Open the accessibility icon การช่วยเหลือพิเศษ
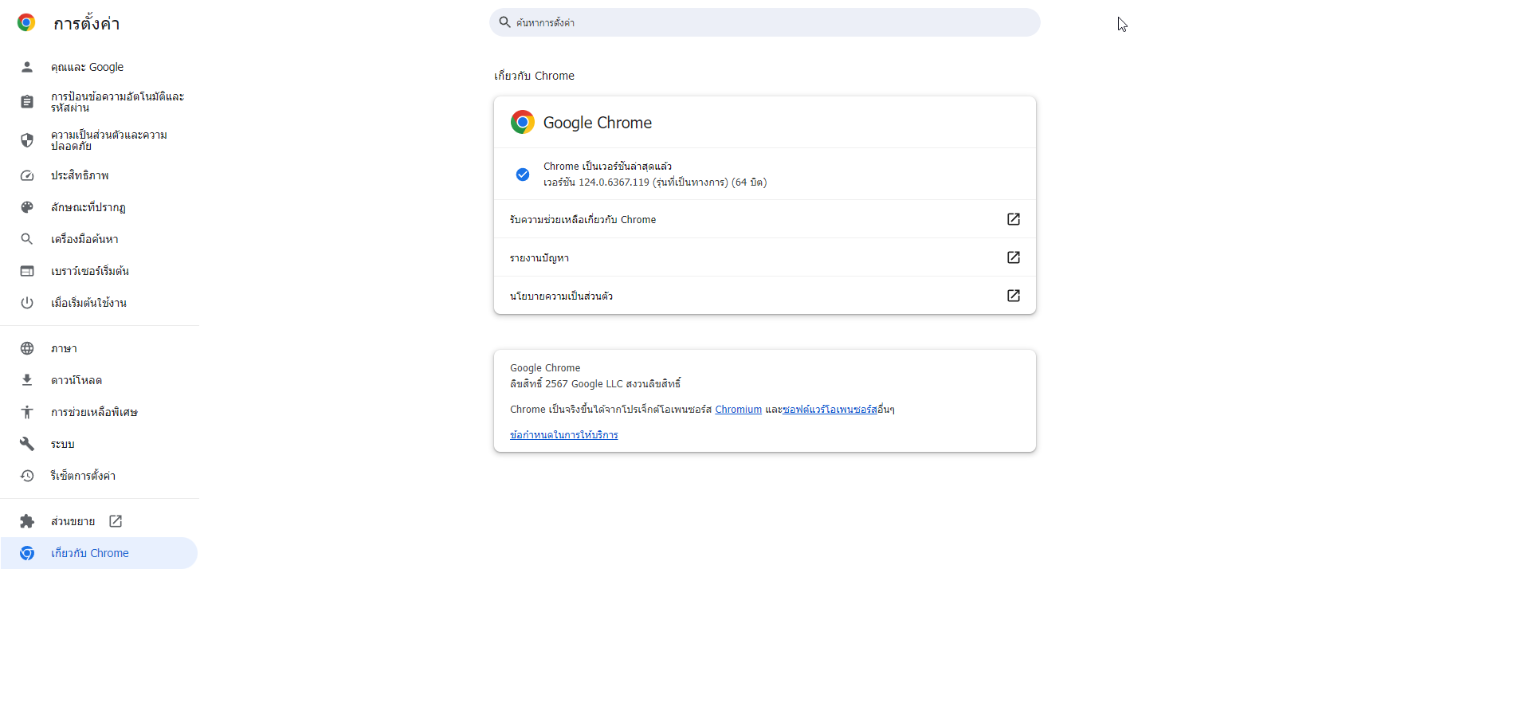Viewport: 1530px width, 726px height. click(27, 412)
